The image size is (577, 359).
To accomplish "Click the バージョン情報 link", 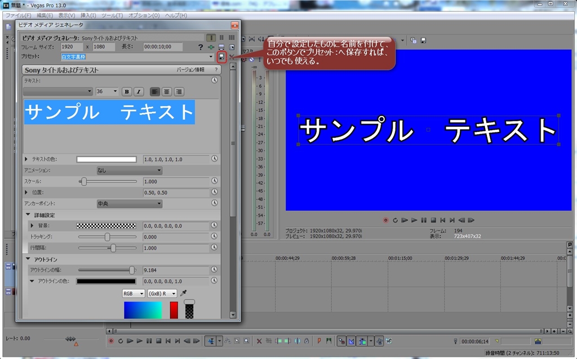I will coord(190,69).
